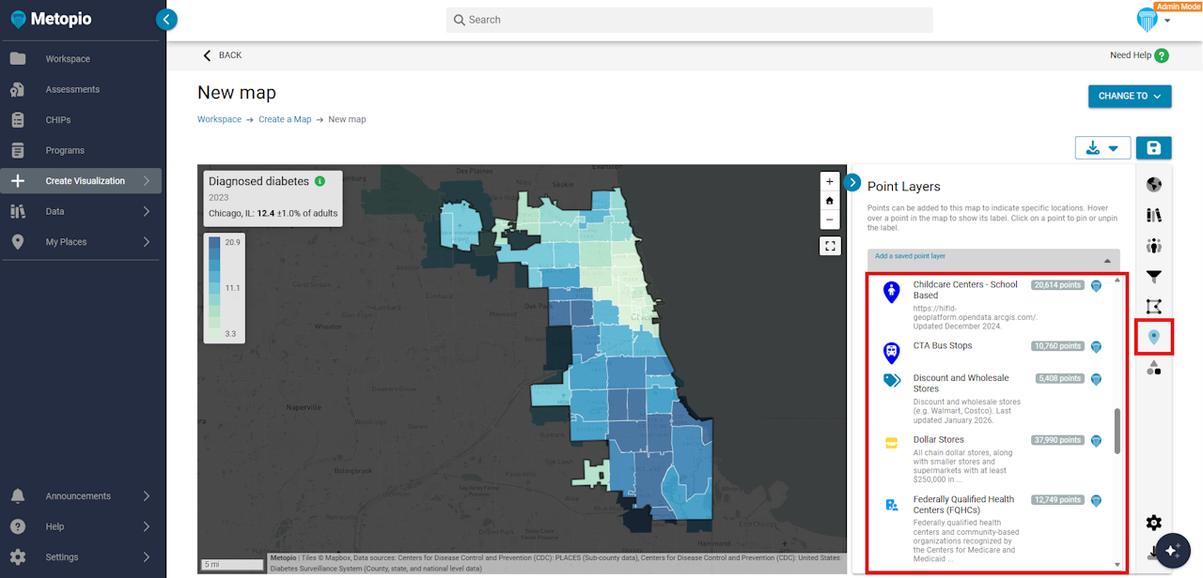Click the BACK link
This screenshot has width=1203, height=578.
[x=223, y=55]
